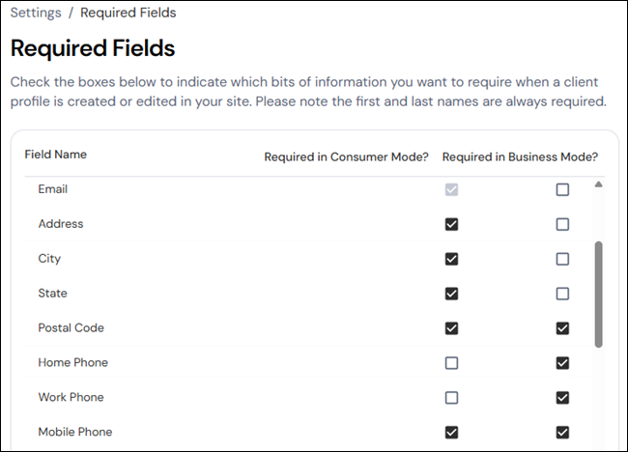Select the Email field name
Image resolution: width=628 pixels, height=452 pixels.
point(53,189)
